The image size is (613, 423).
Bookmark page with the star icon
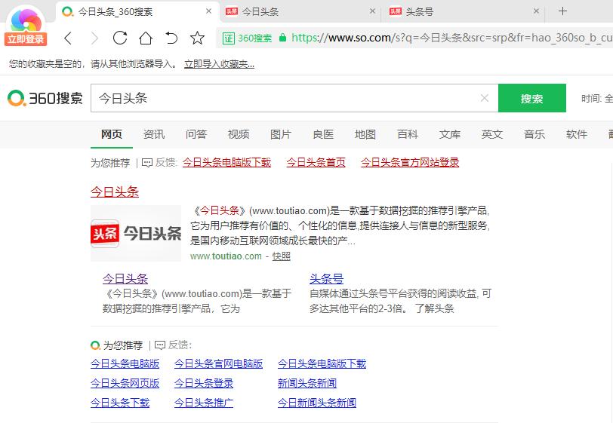pyautogui.click(x=197, y=38)
